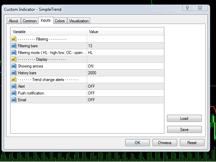The width and height of the screenshot is (216, 162).
Task: Click the icon next to History bars
Action: tap(14, 73)
